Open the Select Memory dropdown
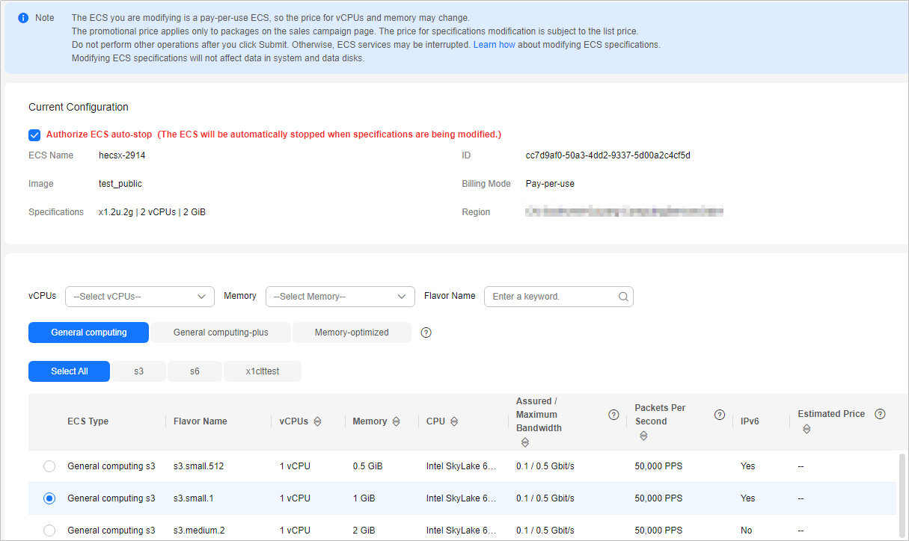Image resolution: width=909 pixels, height=541 pixels. (x=340, y=297)
